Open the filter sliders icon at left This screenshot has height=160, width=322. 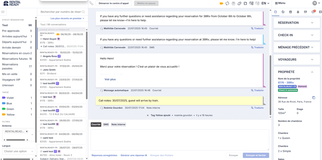pos(3,12)
